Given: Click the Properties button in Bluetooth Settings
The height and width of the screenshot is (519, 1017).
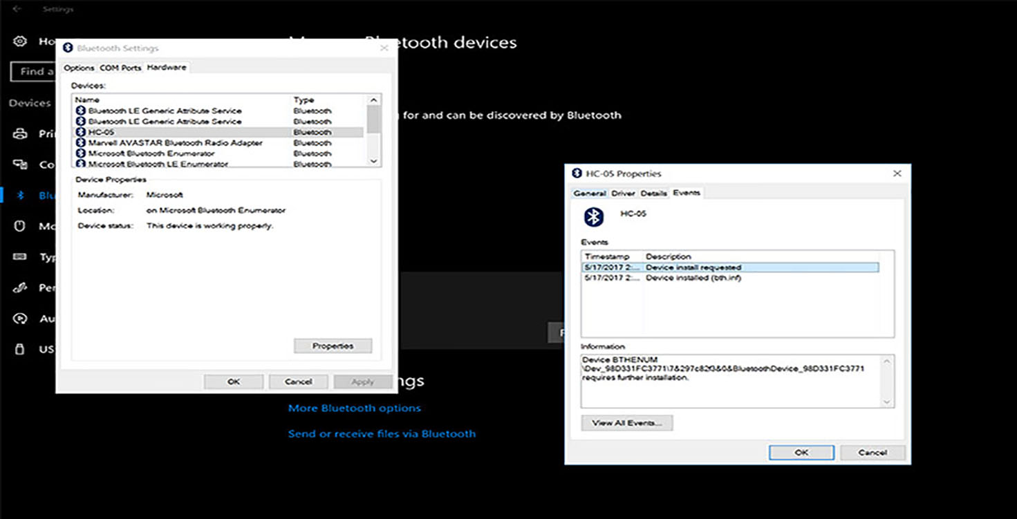Looking at the screenshot, I should click(x=333, y=346).
